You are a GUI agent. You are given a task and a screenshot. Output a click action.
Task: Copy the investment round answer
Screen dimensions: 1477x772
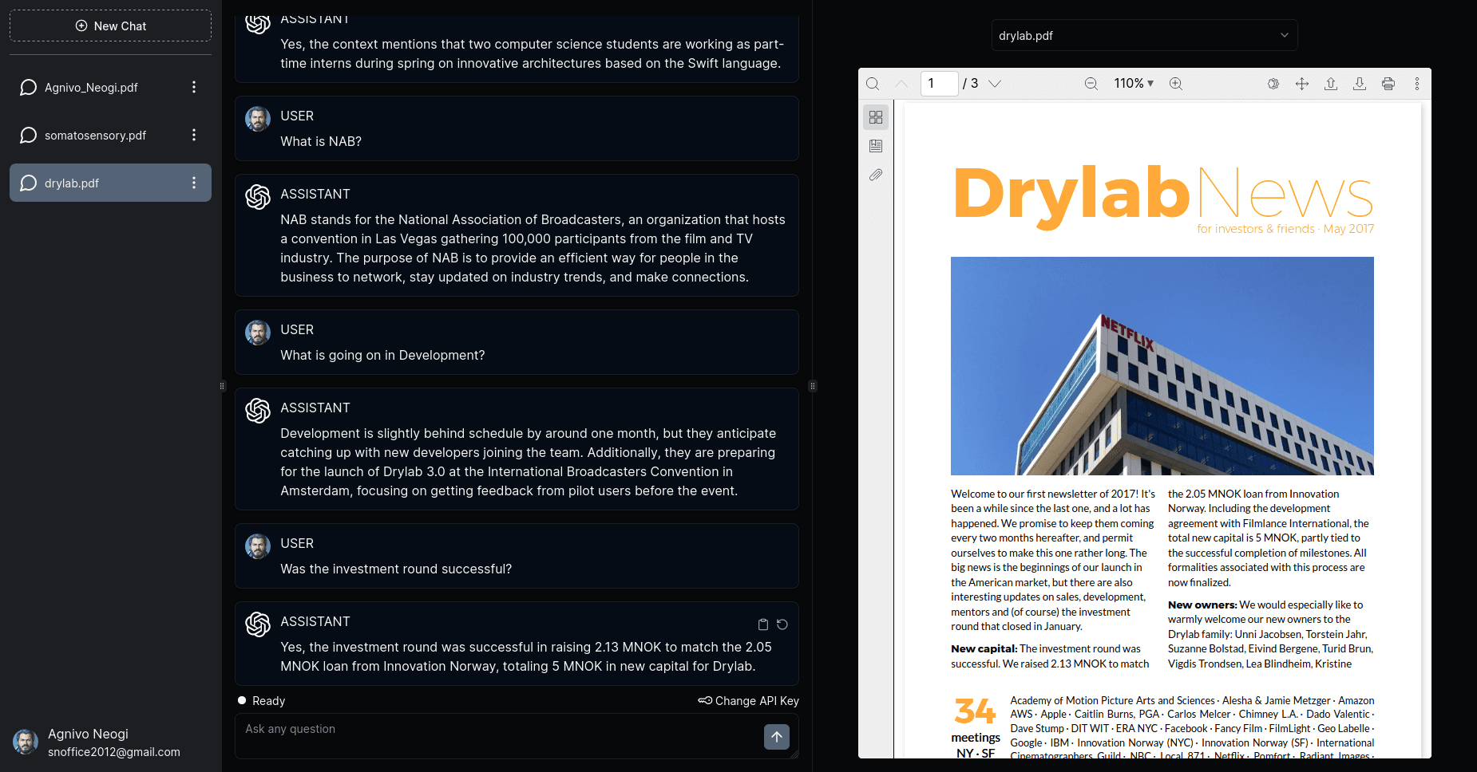762,624
